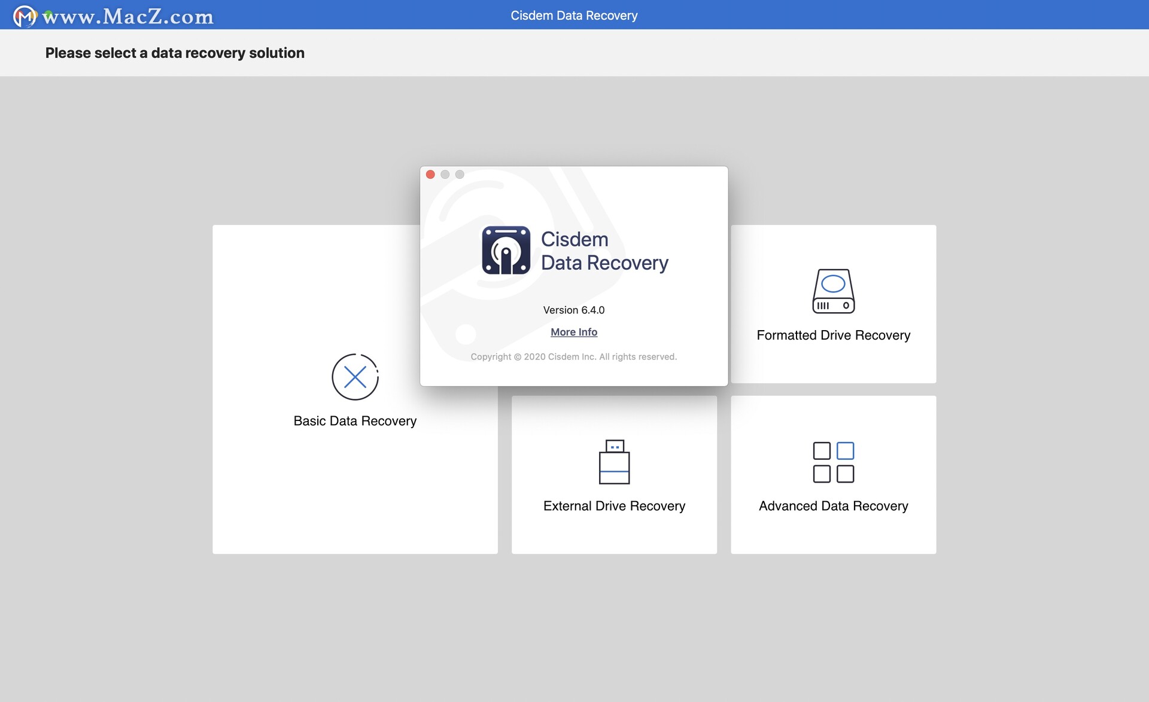The height and width of the screenshot is (702, 1149).
Task: Click the Version 6.4.0 text
Action: (574, 310)
